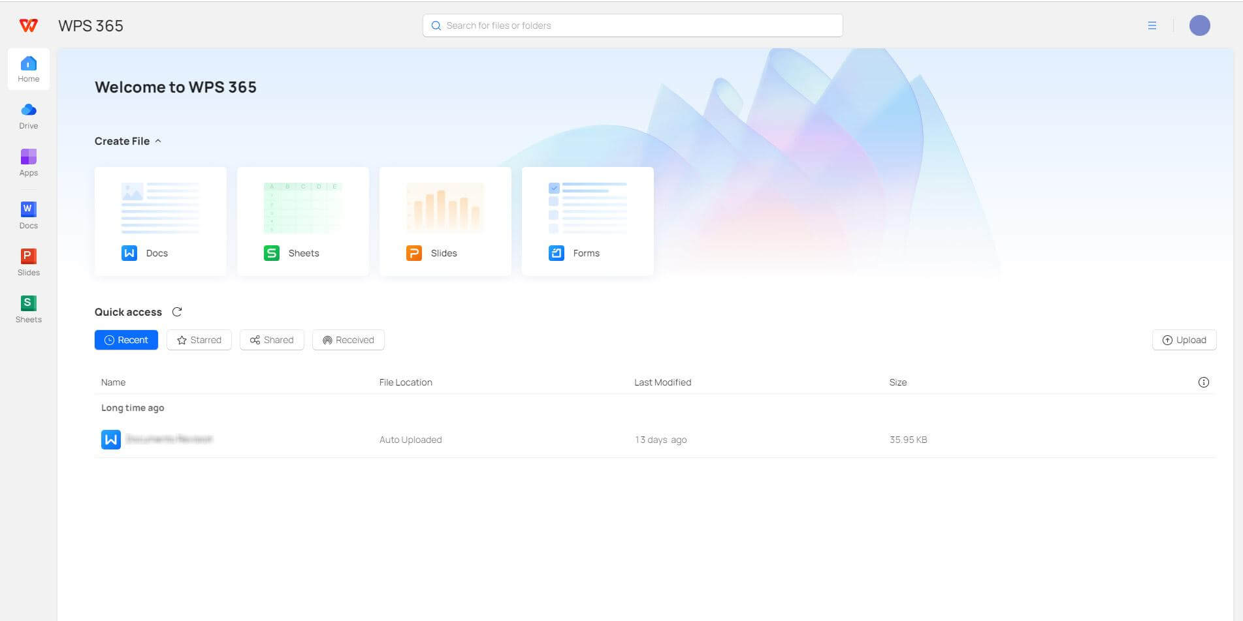Select the Shared tab

pyautogui.click(x=272, y=340)
